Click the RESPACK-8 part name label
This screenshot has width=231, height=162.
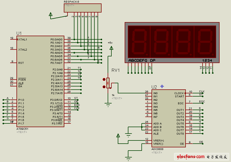click(x=72, y=2)
